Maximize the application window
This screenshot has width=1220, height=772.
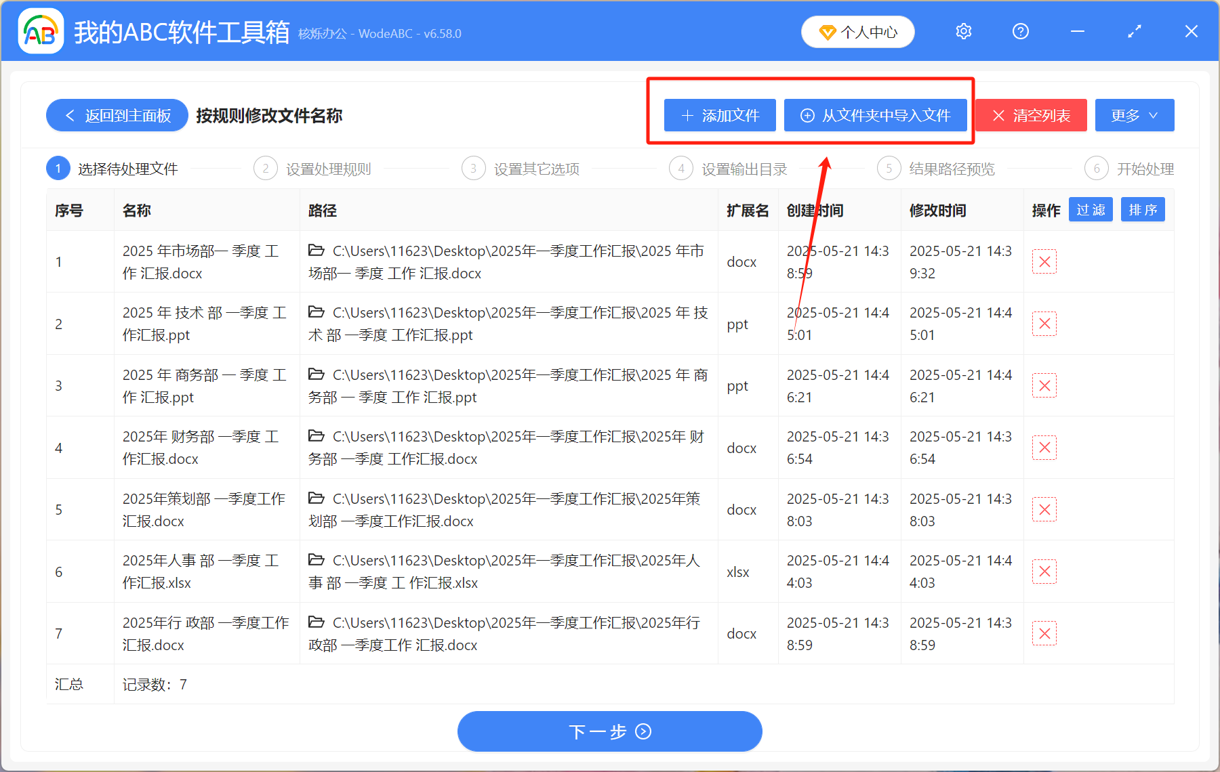coord(1134,31)
